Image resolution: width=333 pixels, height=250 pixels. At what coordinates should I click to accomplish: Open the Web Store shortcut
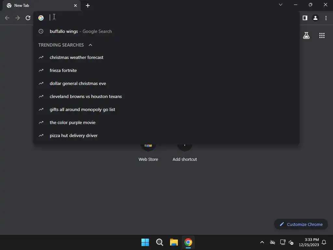click(148, 153)
